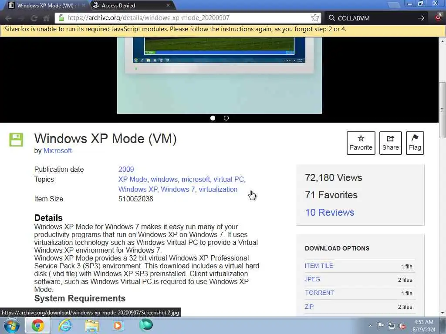This screenshot has height=334, width=446.
Task: Open the virtualization topic link
Action: pos(218,190)
